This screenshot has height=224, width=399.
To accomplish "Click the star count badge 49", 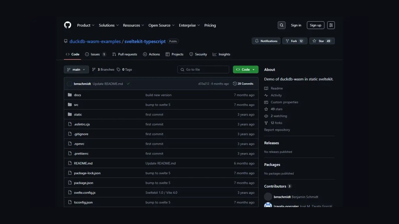I will [x=329, y=41].
